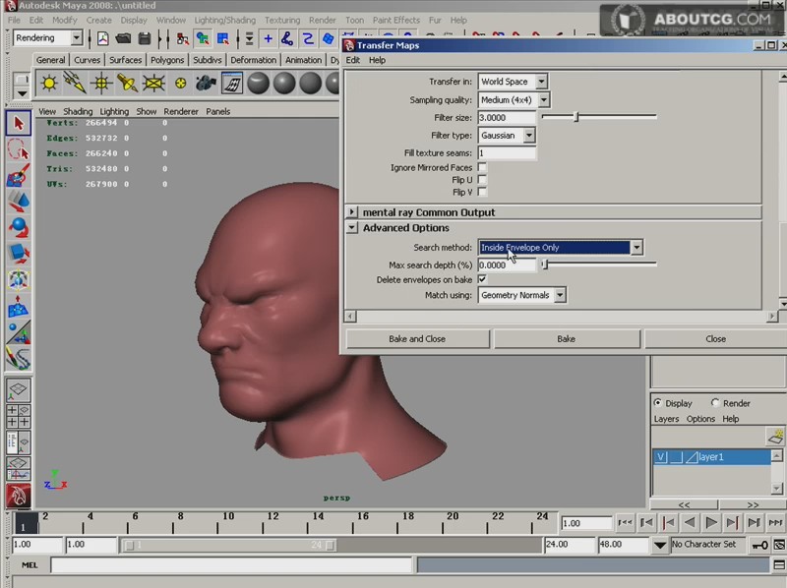This screenshot has width=787, height=588.
Task: Collapse the Advanced Options section
Action: coord(352,227)
